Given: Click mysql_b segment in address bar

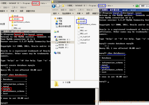Looking at the screenshot, I should tap(102, 6).
